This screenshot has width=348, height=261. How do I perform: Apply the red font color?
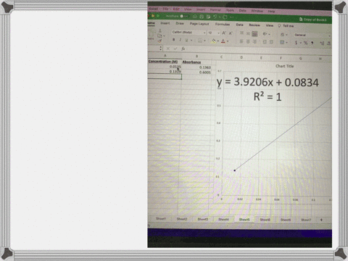(x=223, y=41)
